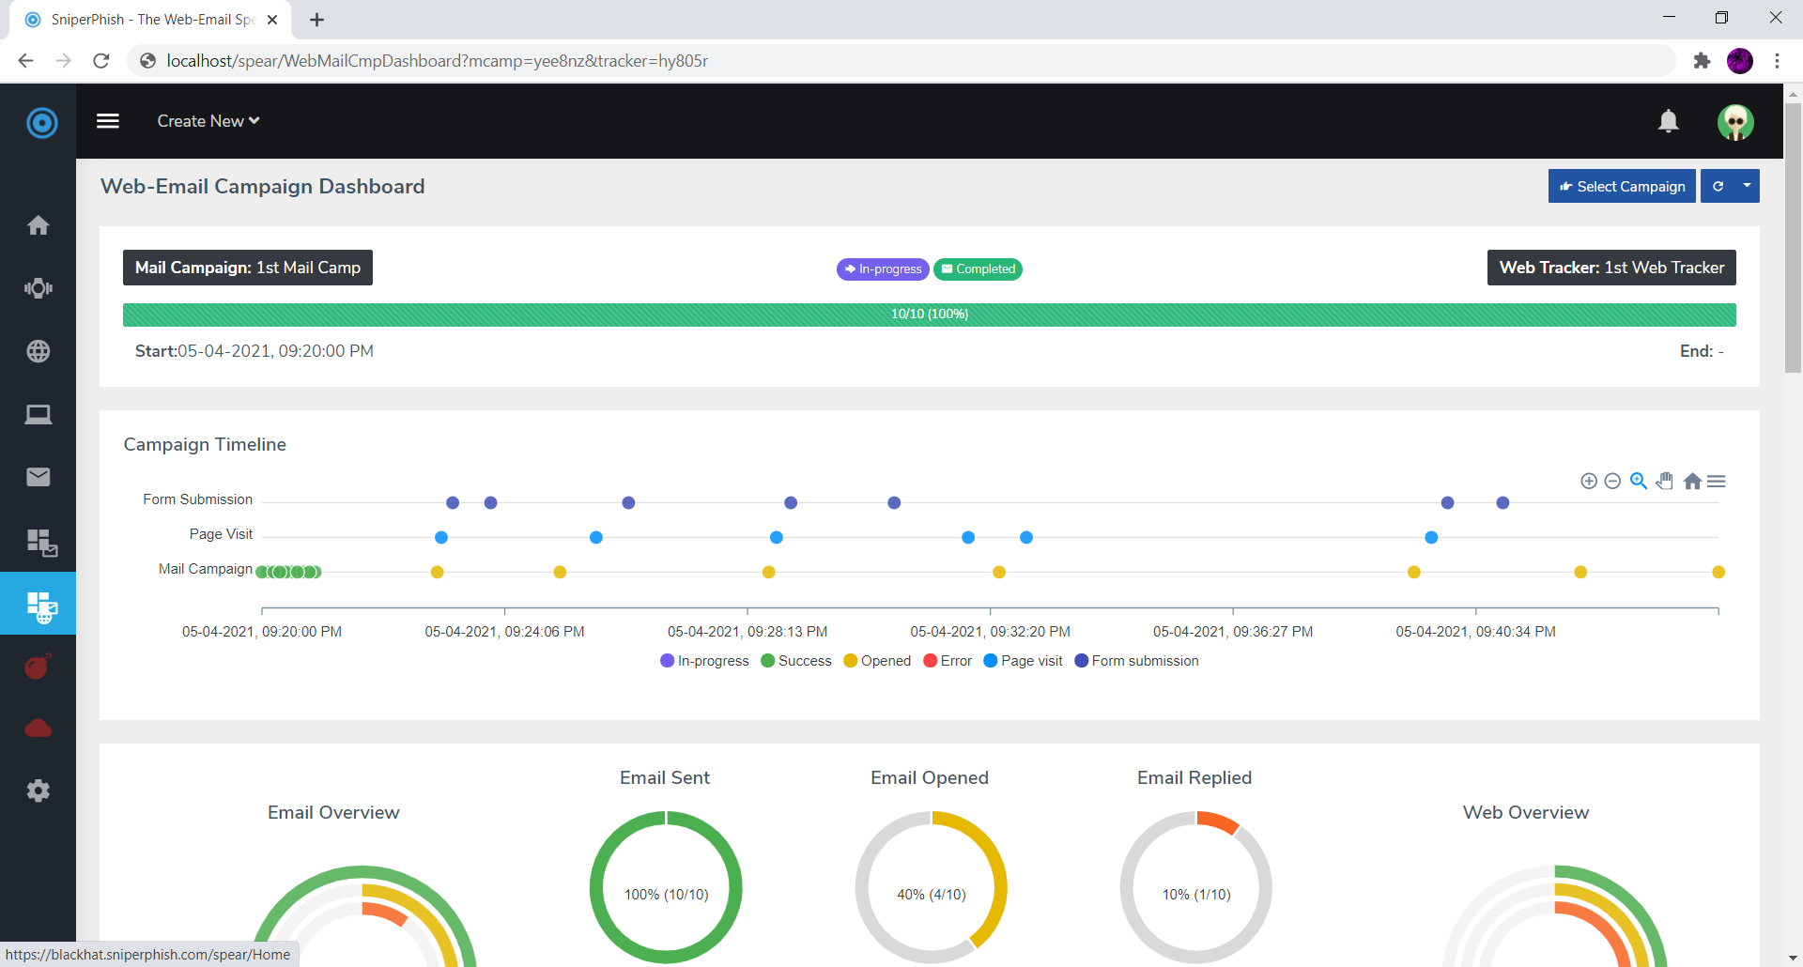Click the Email Sent 100% donut chart
Screen dimensions: 1803x967
pyautogui.click(x=666, y=887)
